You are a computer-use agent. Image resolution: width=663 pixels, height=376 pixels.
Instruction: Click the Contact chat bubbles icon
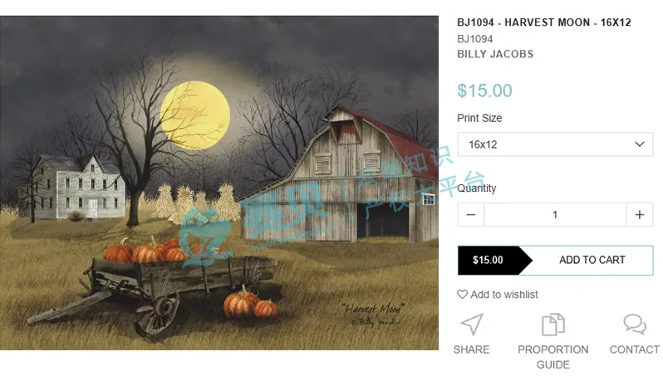pos(635,324)
